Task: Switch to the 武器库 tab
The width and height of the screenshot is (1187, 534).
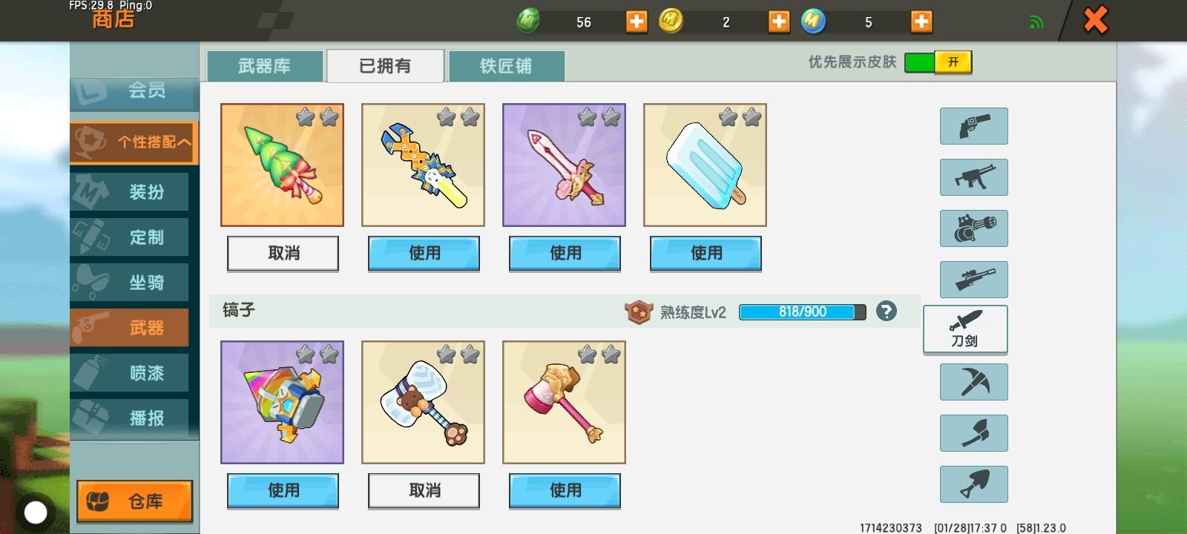Action: coord(265,66)
